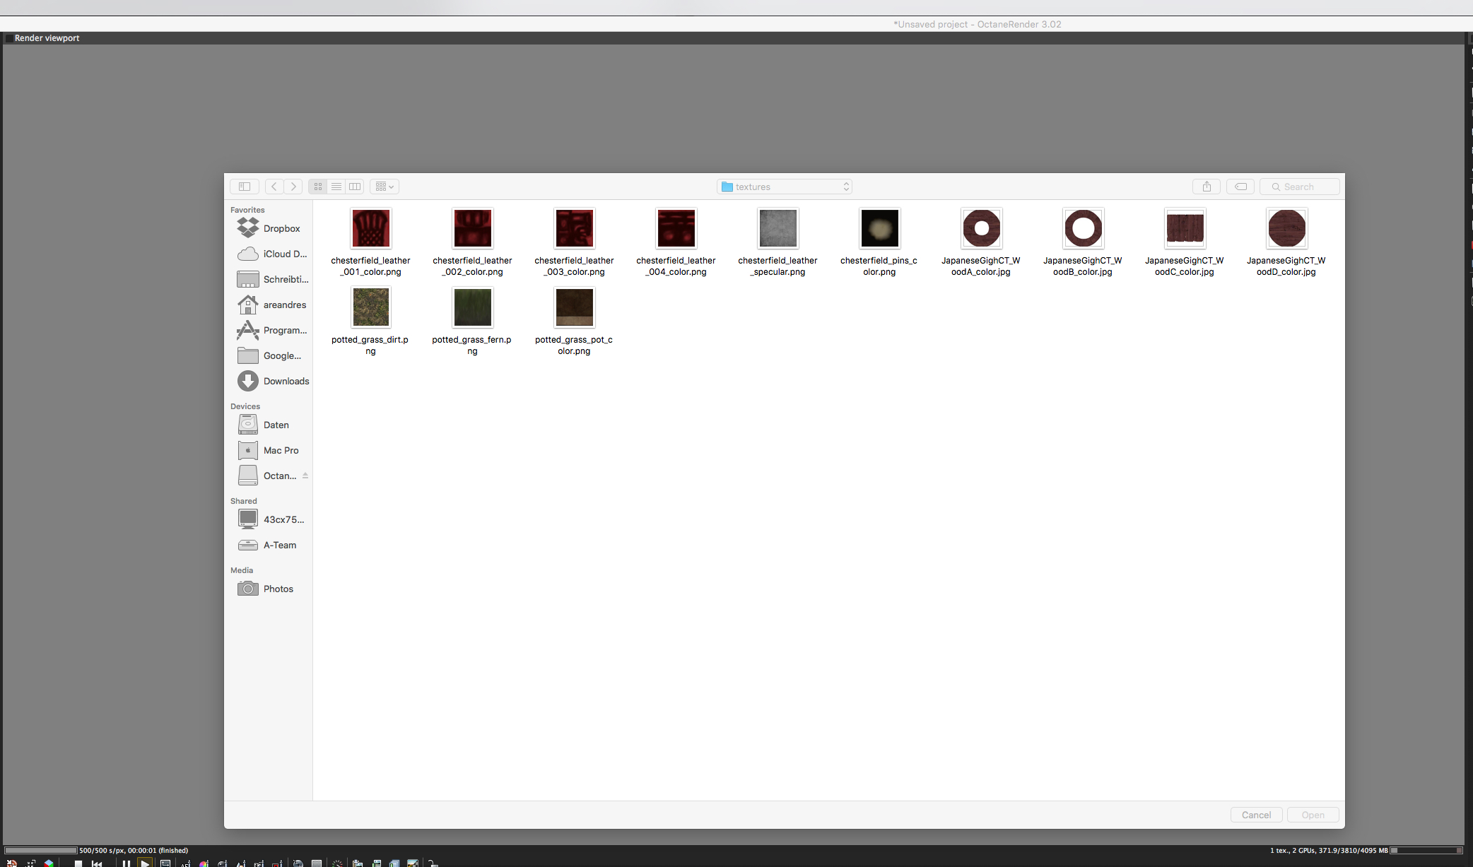This screenshot has width=1473, height=867.
Task: Select the Render viewport tab
Action: pos(47,38)
